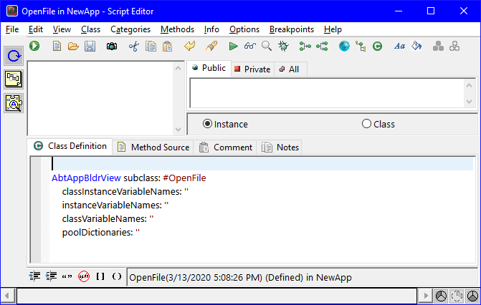
Task: Open the Categories menu
Action: pyautogui.click(x=130, y=29)
